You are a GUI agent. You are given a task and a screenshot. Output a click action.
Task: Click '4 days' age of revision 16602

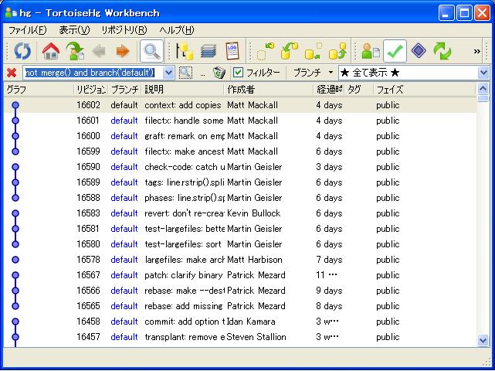[x=329, y=105]
